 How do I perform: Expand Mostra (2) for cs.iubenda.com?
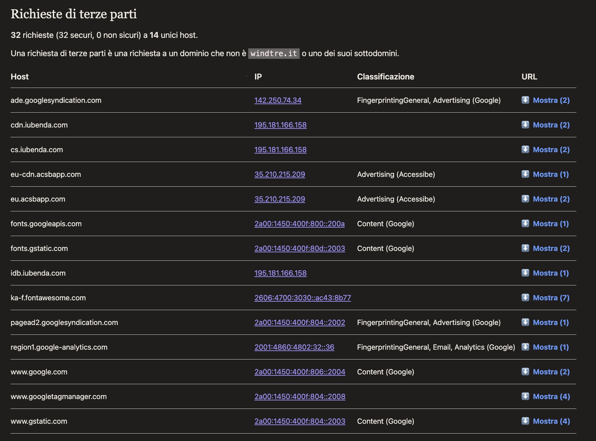click(x=551, y=149)
